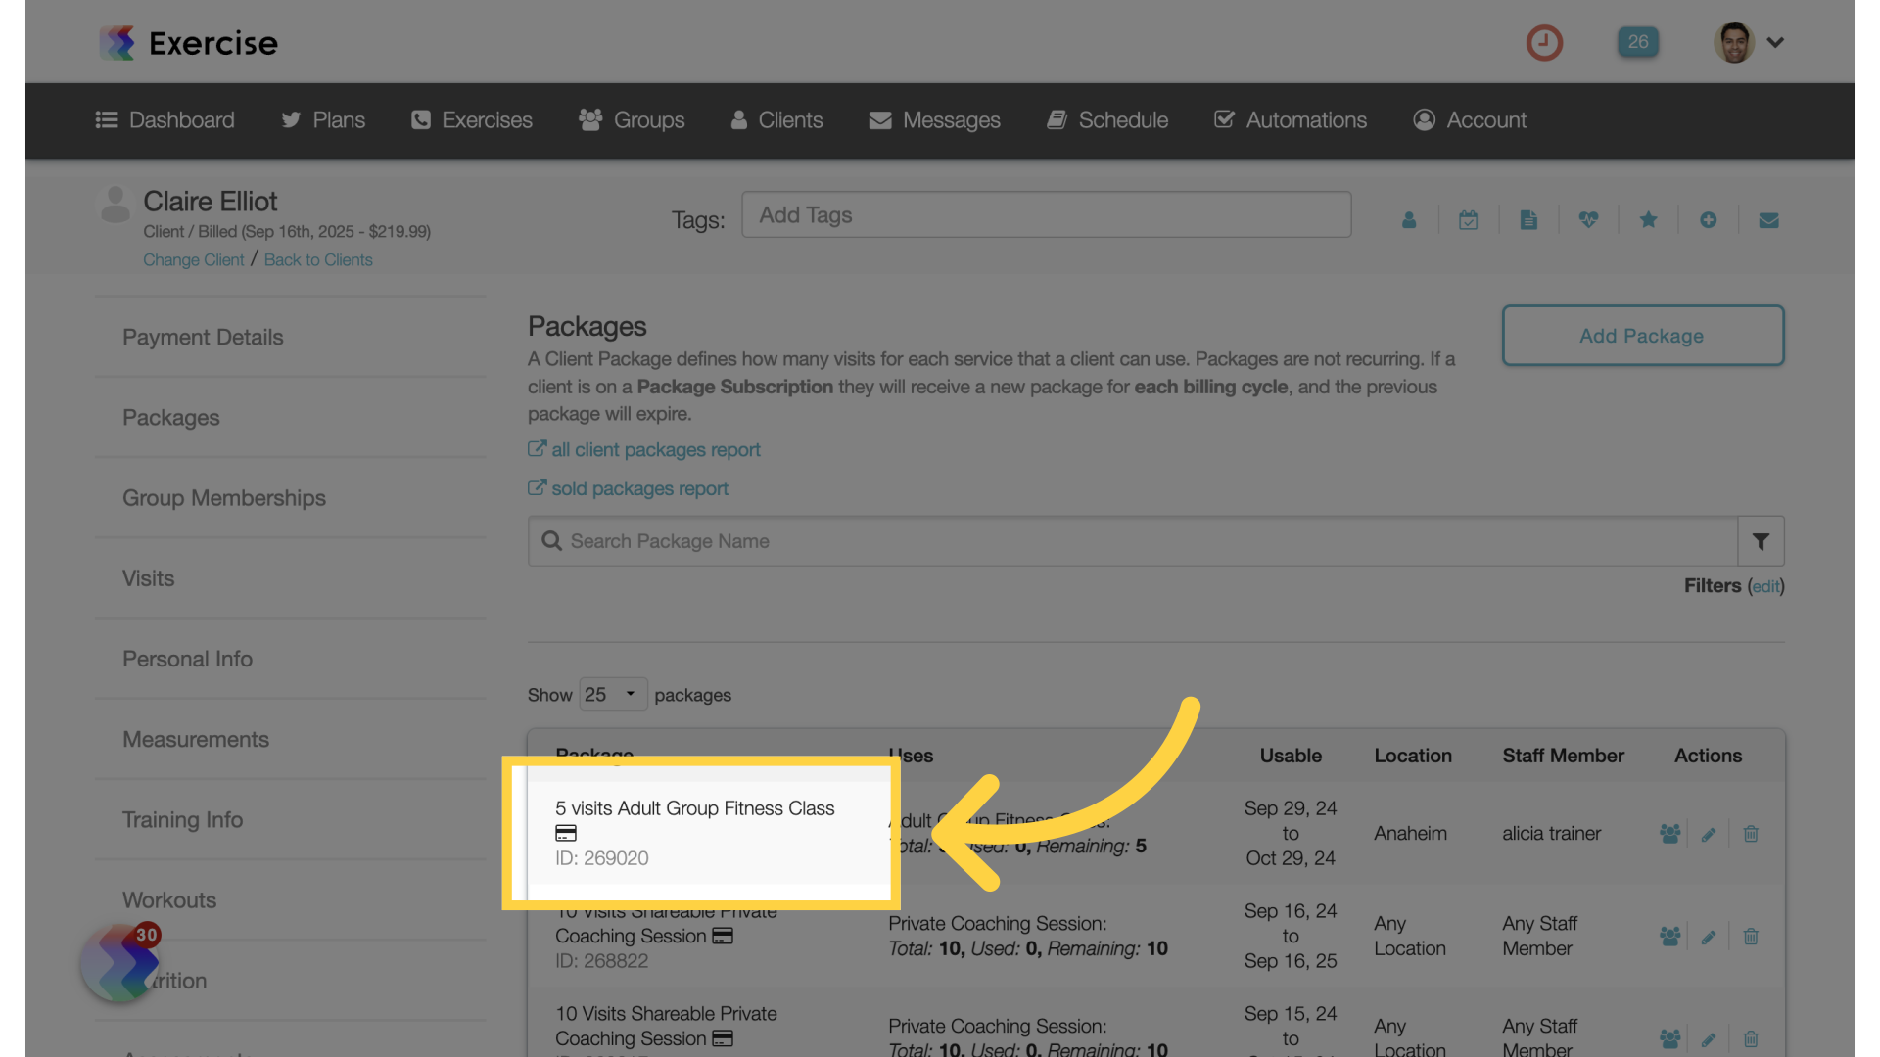This screenshot has width=1880, height=1057.
Task: Open the Exercises menu
Action: pyautogui.click(x=472, y=120)
